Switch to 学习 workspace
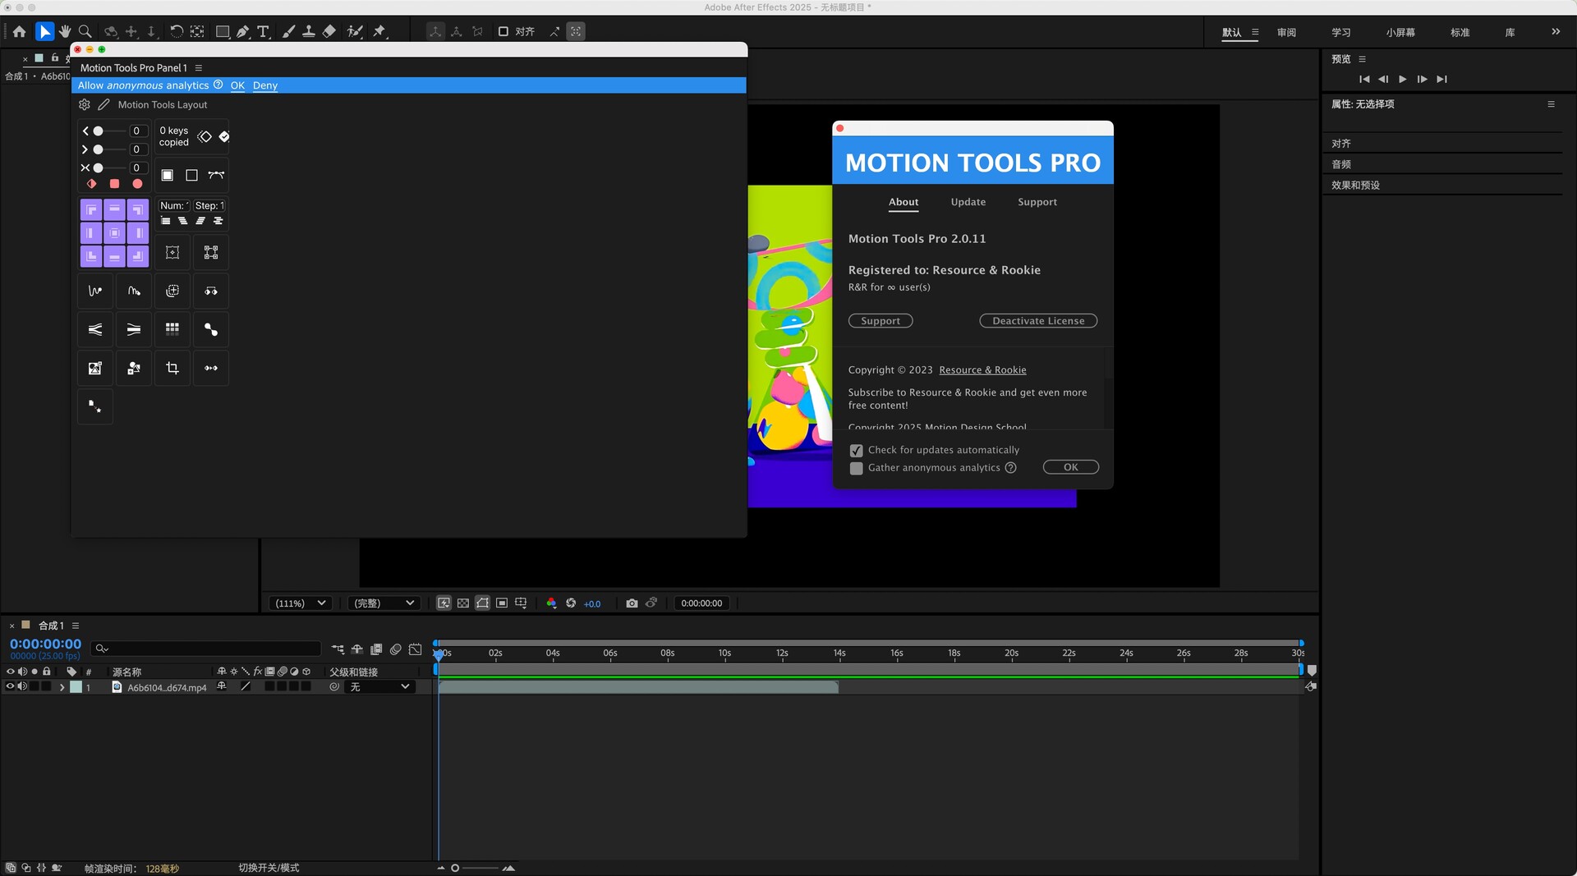Screen dimensions: 1577x876 click(1341, 32)
